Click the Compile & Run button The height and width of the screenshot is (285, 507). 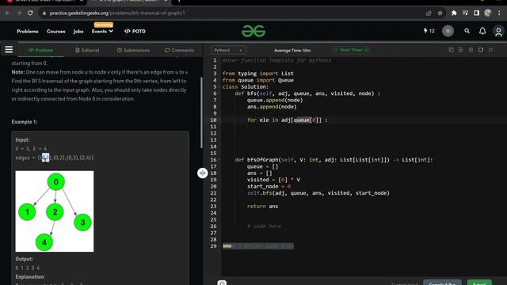point(442,283)
